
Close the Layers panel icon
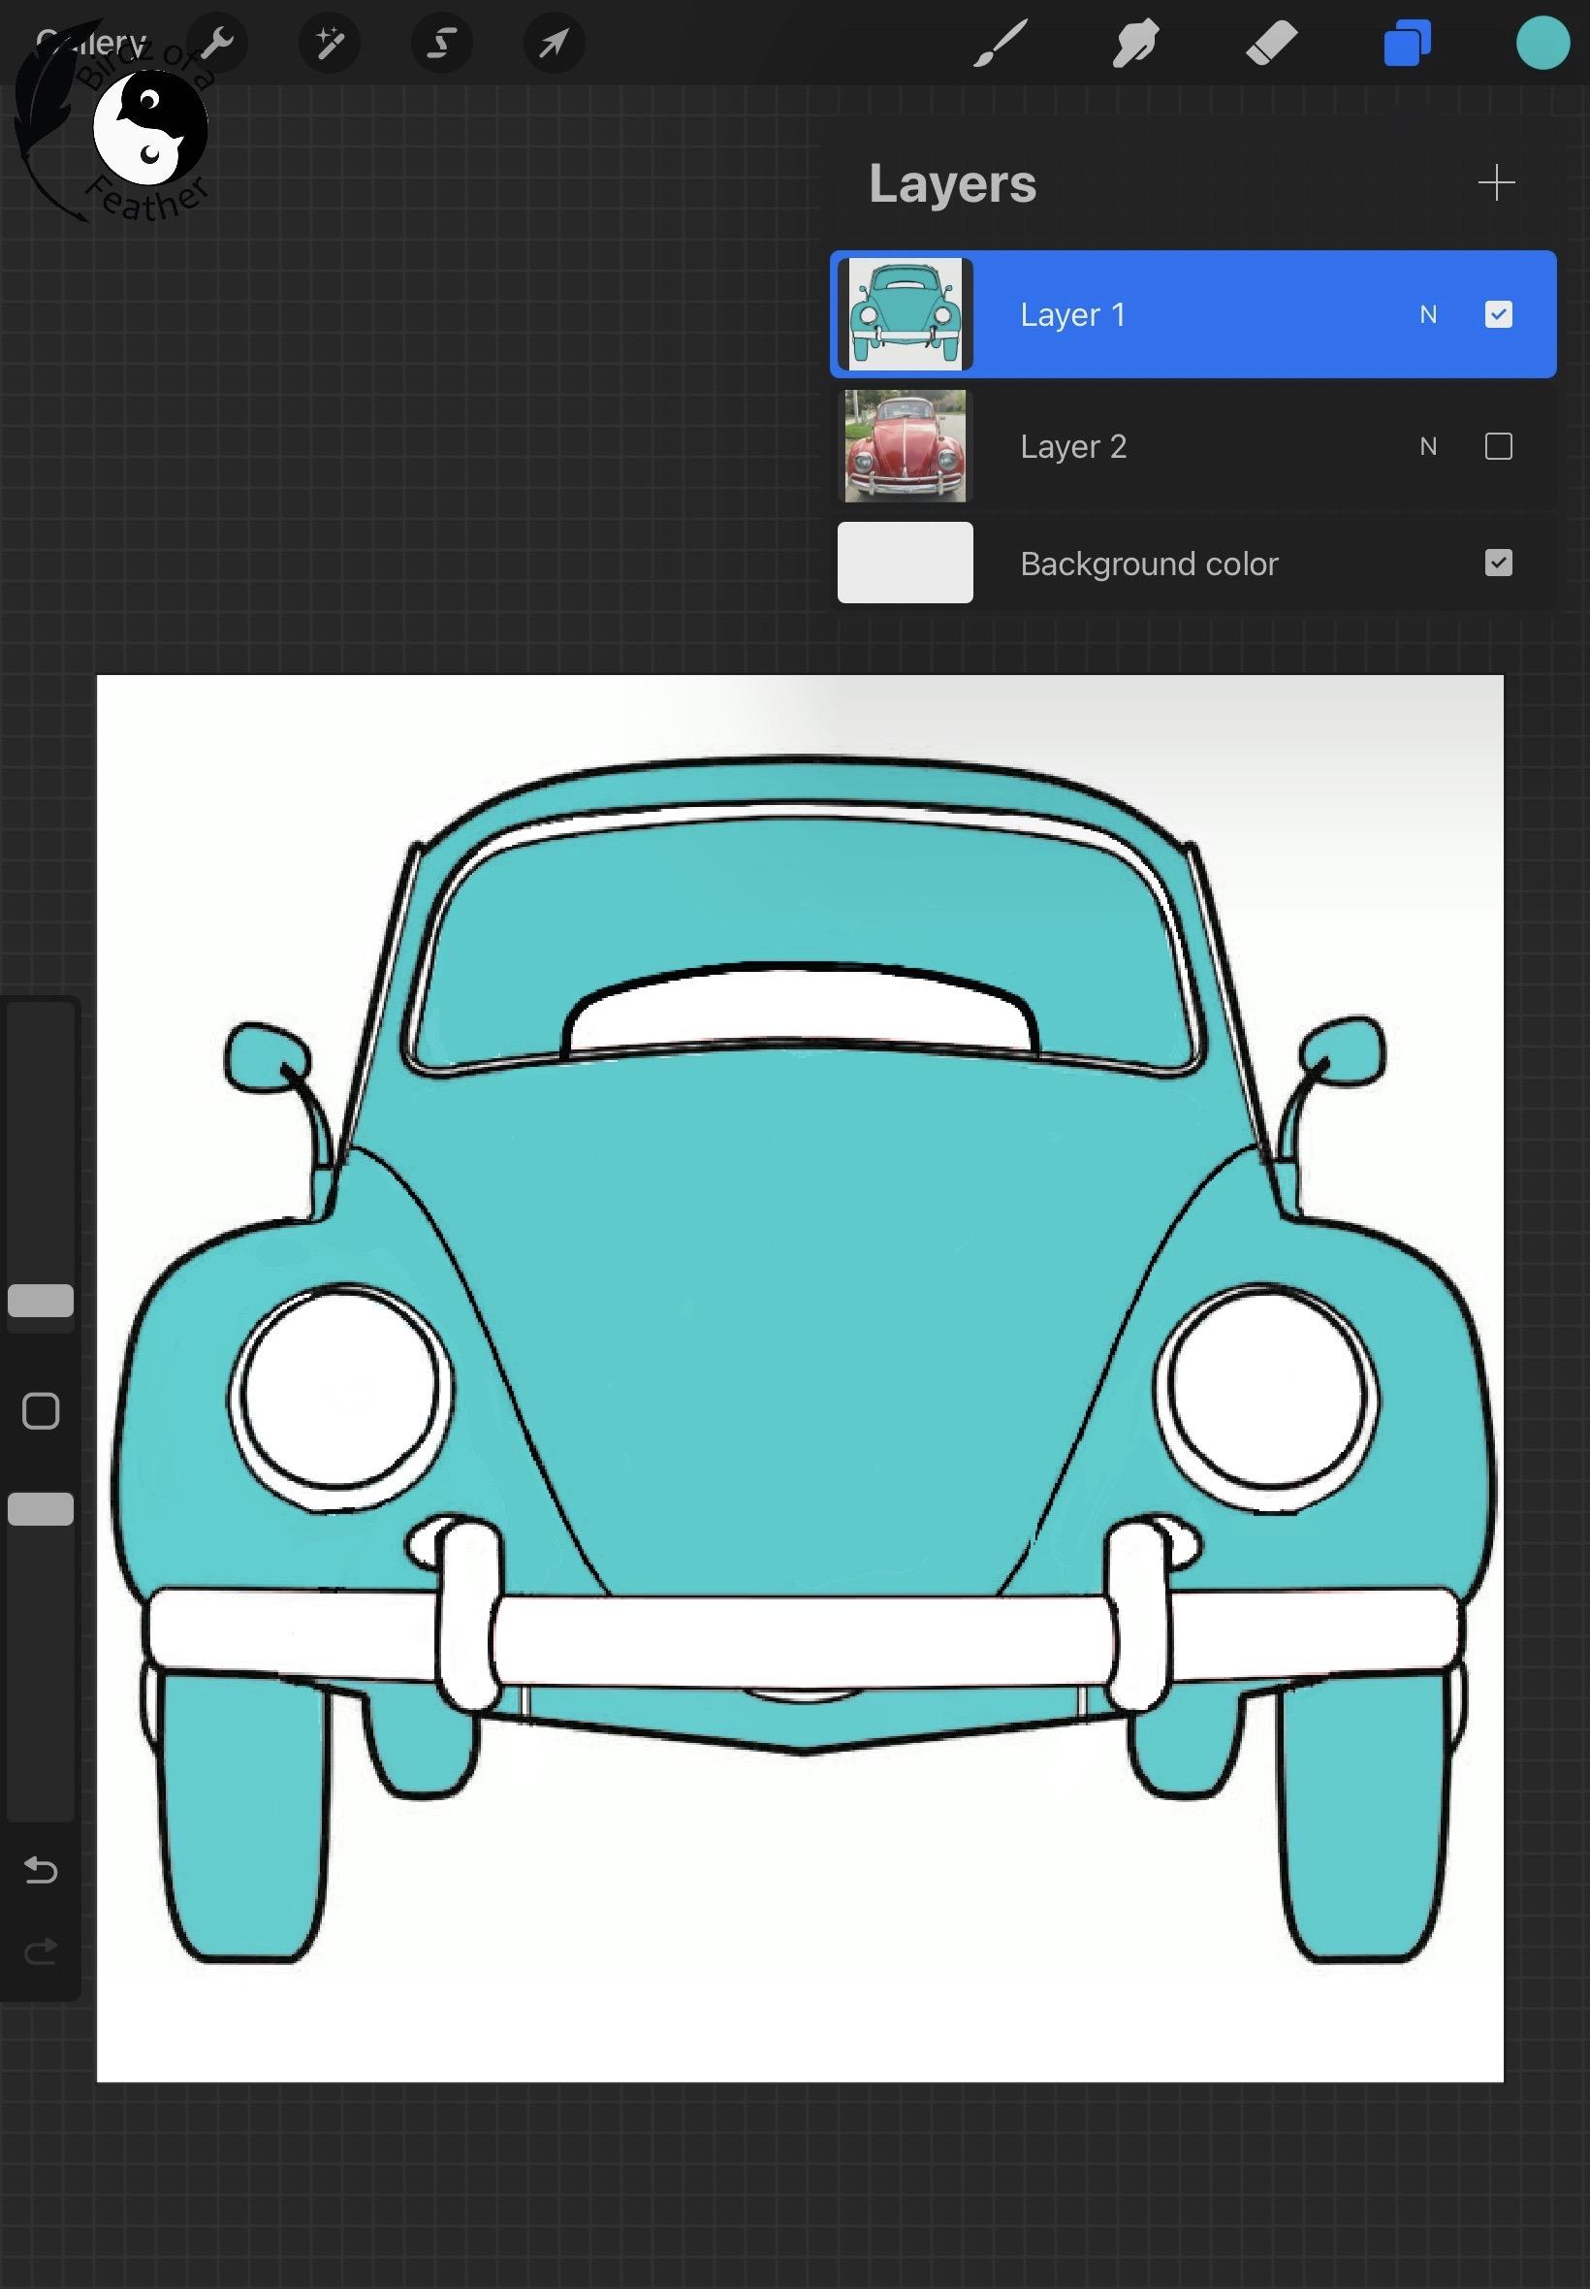(x=1407, y=43)
